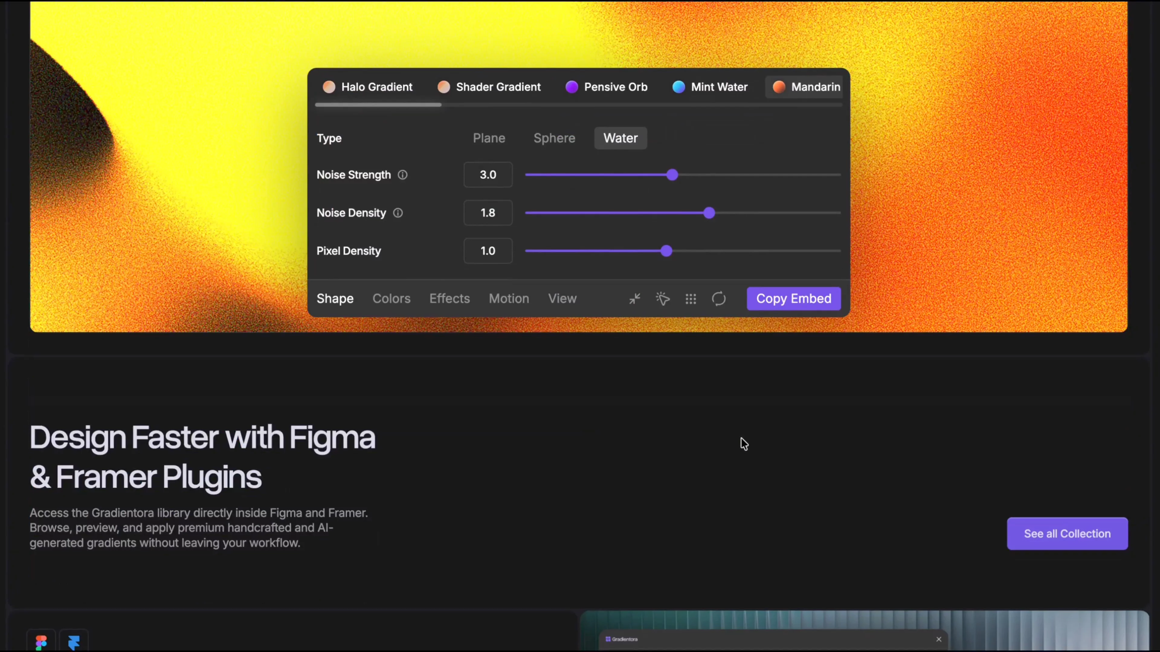Click the circular reset icon

719,299
